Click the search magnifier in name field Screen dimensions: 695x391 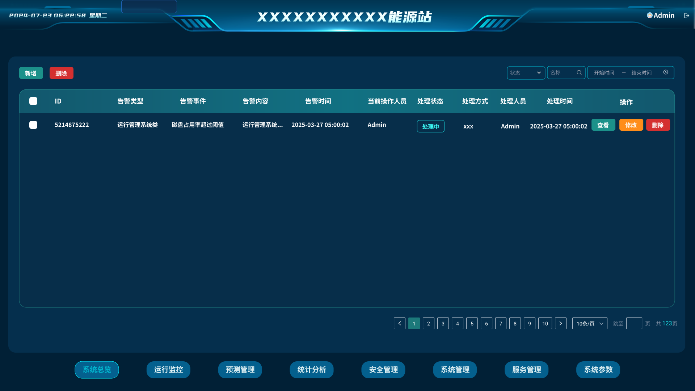579,73
